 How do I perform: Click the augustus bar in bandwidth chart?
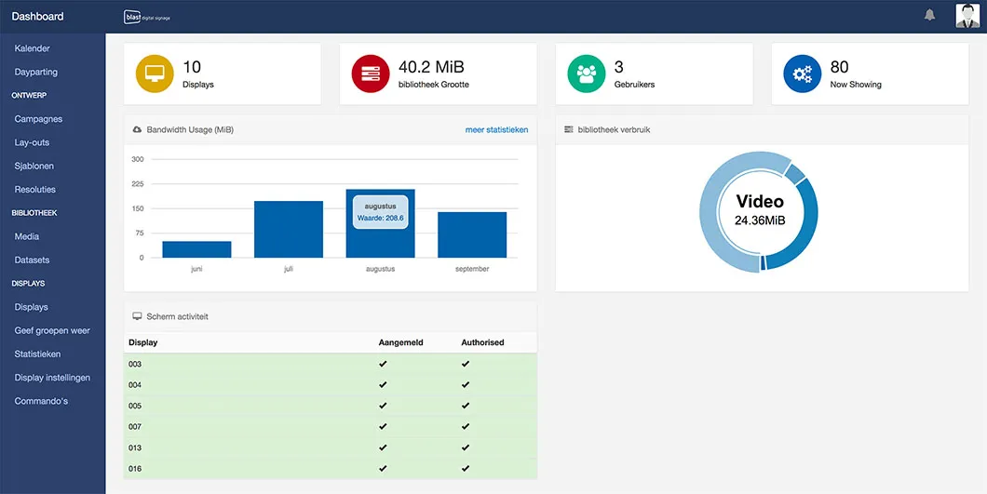tap(380, 242)
